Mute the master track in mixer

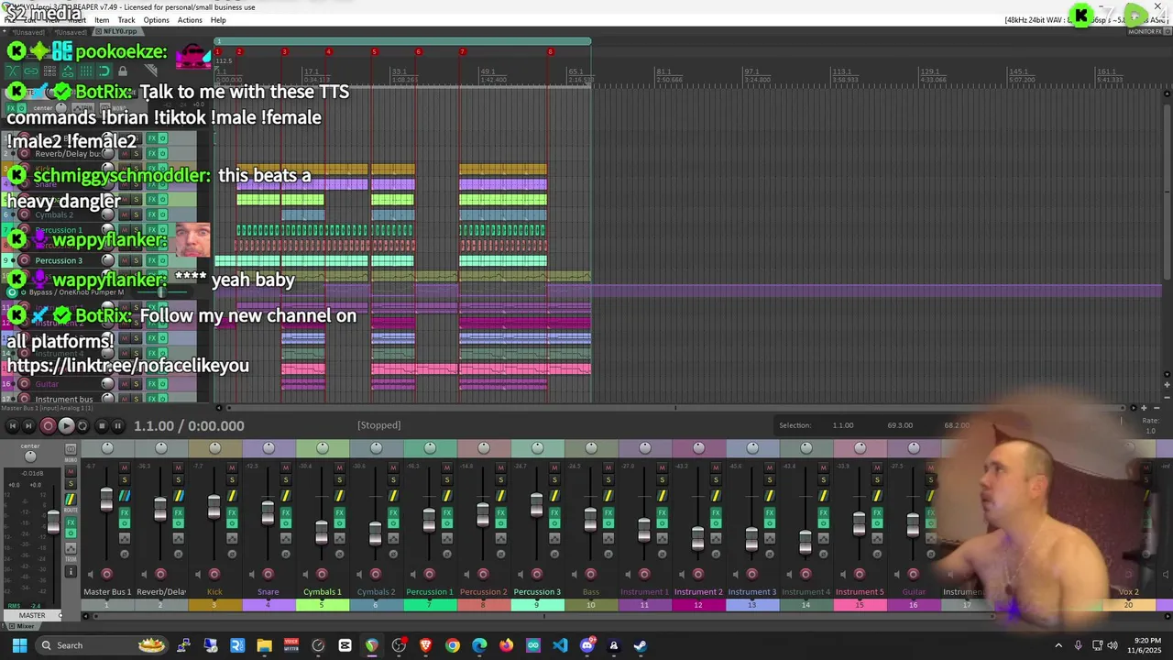(x=71, y=471)
